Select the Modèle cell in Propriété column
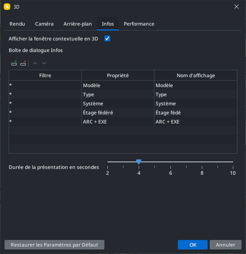The width and height of the screenshot is (246, 254). (118, 85)
